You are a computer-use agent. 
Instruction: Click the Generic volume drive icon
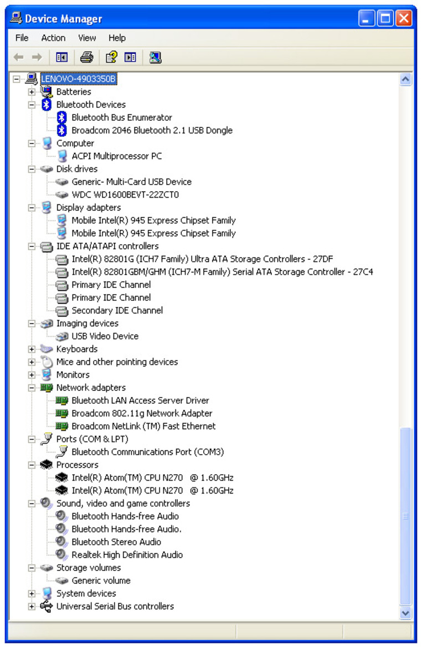[61, 580]
